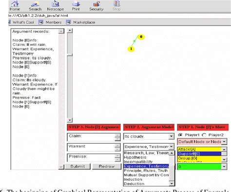Pick Mutual Support by Con option

coord(146,175)
